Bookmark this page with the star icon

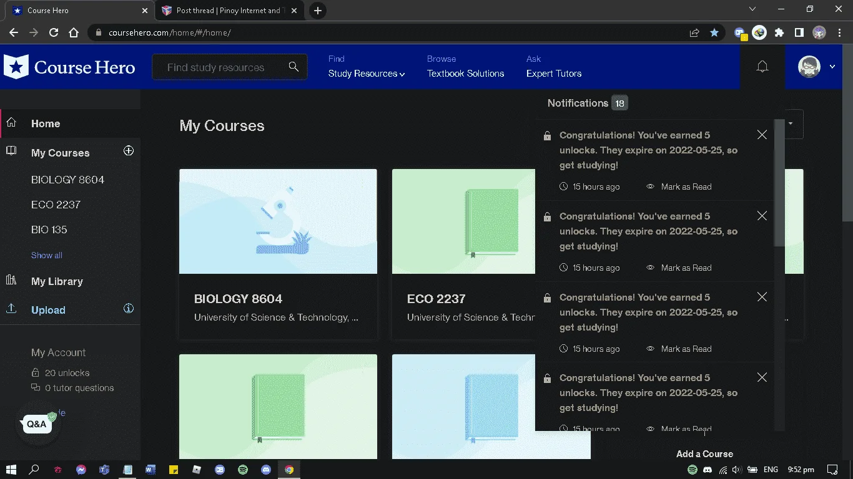coord(714,32)
